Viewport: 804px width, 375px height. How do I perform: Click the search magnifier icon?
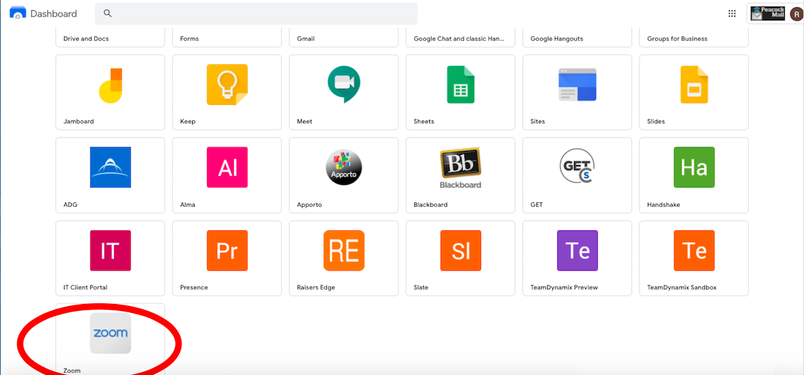click(x=108, y=13)
